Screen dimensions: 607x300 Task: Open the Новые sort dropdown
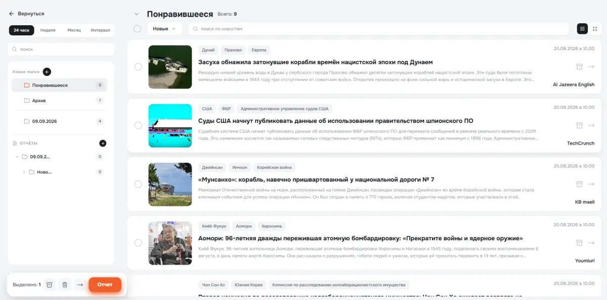point(164,29)
